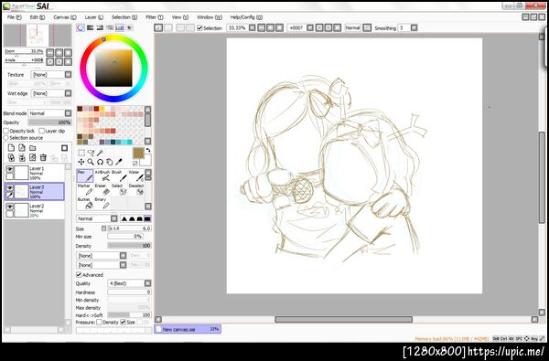Image resolution: width=549 pixels, height=361 pixels.
Task: Open the rotation angle dropdown in toolbar
Action: click(x=310, y=27)
